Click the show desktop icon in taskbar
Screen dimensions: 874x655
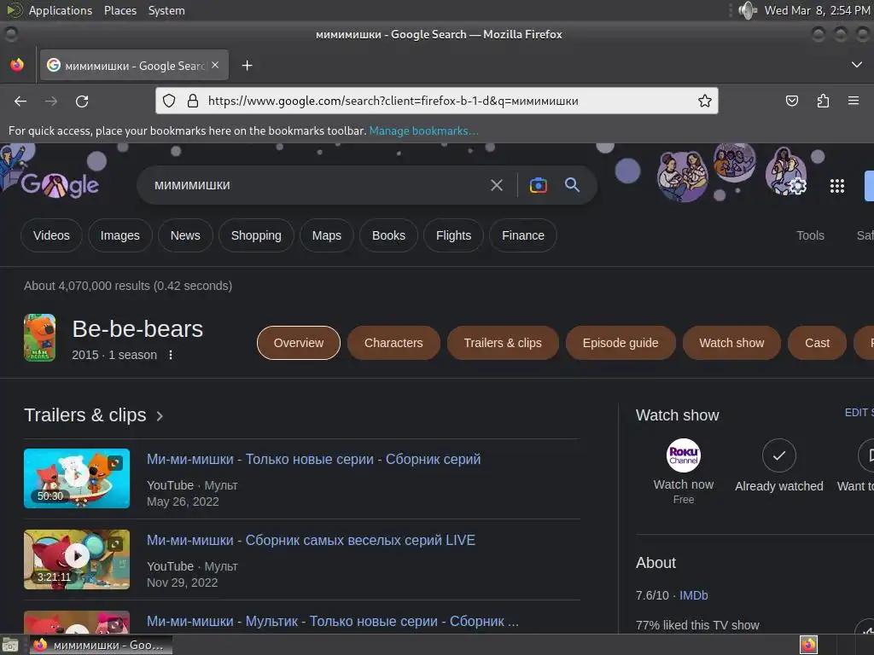10,646
